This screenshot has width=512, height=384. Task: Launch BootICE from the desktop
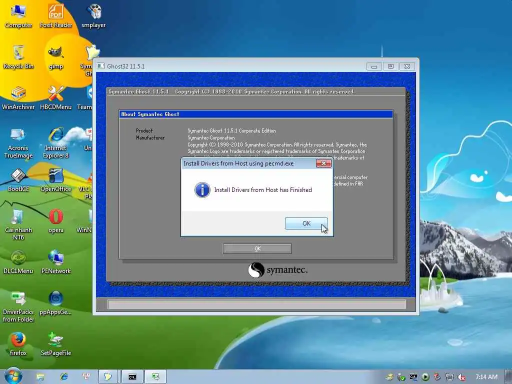point(18,180)
